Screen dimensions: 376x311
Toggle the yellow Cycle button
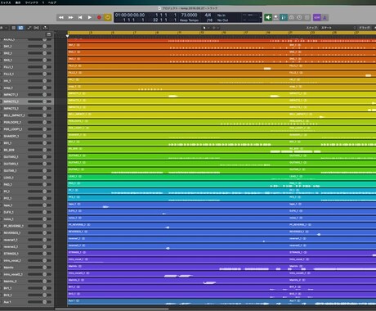[x=108, y=17]
